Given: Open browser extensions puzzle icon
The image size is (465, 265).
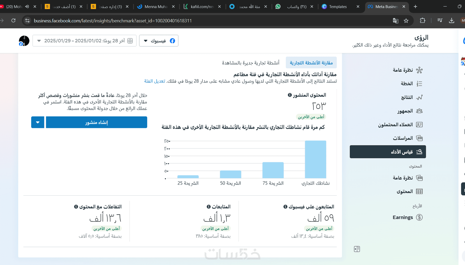Looking at the screenshot, I should point(423,20).
